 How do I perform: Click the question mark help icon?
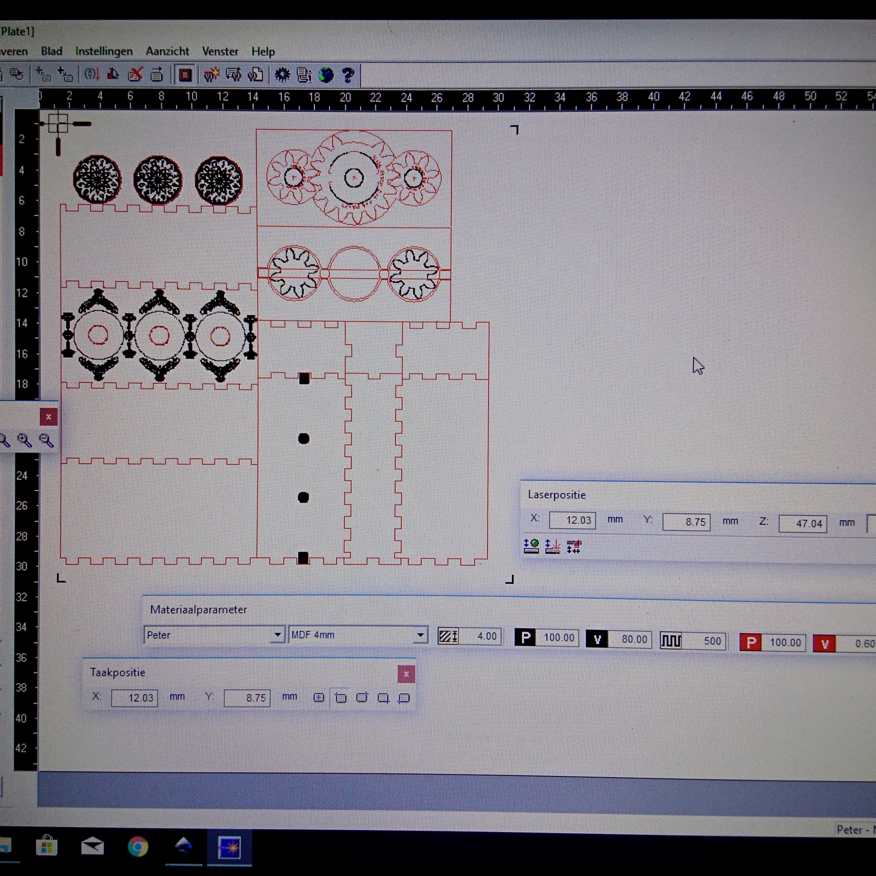pos(348,75)
